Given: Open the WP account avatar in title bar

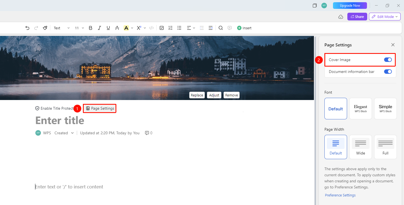Looking at the screenshot, I should tap(324, 6).
